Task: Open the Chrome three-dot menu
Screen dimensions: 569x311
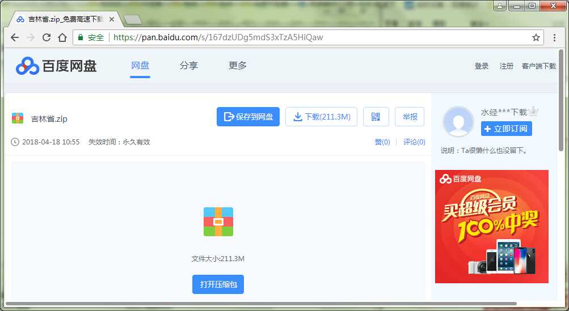Action: click(554, 37)
